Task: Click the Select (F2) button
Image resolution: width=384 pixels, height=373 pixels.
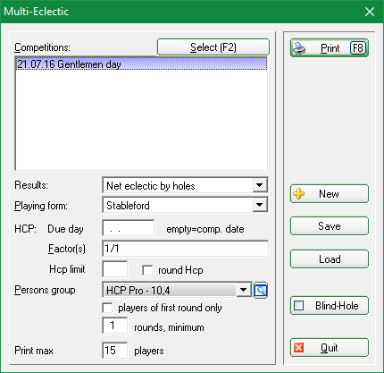Action: click(x=213, y=47)
